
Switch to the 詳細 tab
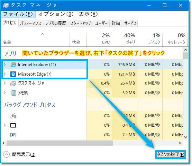116,23
